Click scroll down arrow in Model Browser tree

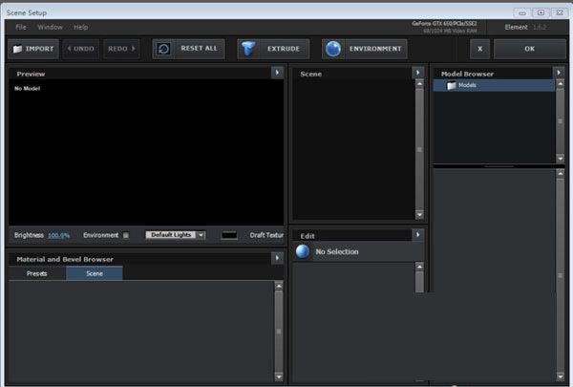coord(560,159)
